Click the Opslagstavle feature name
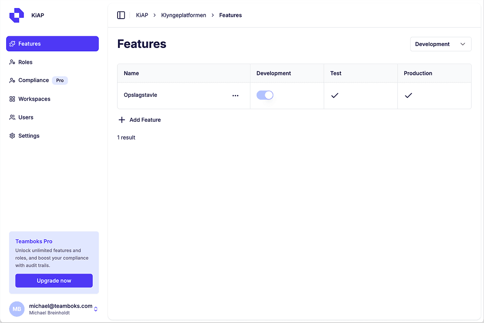Screen dimensions: 484x323 tap(141, 95)
